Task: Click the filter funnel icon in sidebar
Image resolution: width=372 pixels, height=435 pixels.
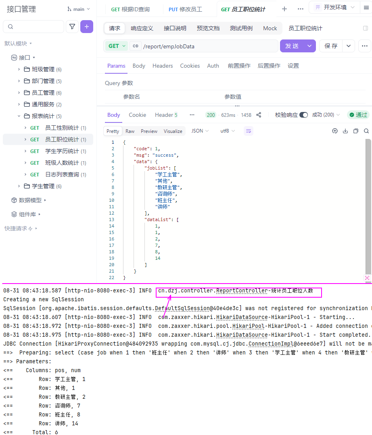Action: (x=72, y=27)
